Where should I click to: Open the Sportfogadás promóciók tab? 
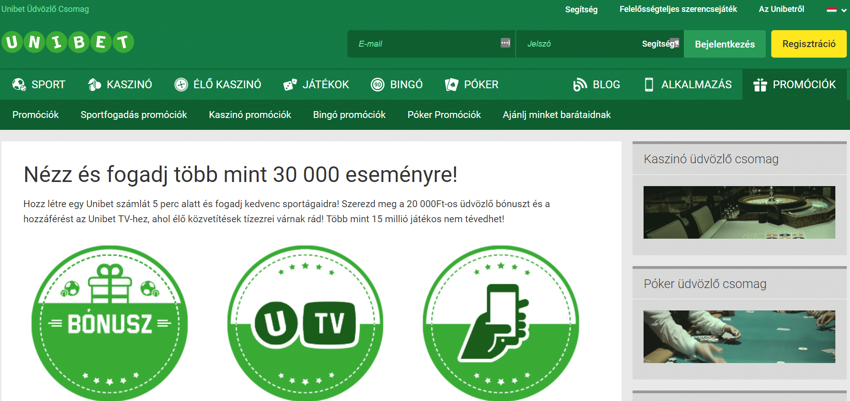coord(134,115)
